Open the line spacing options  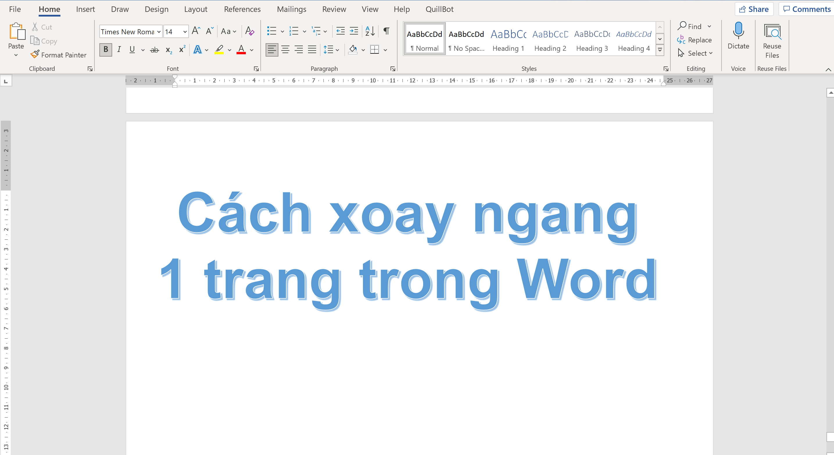[x=331, y=50]
